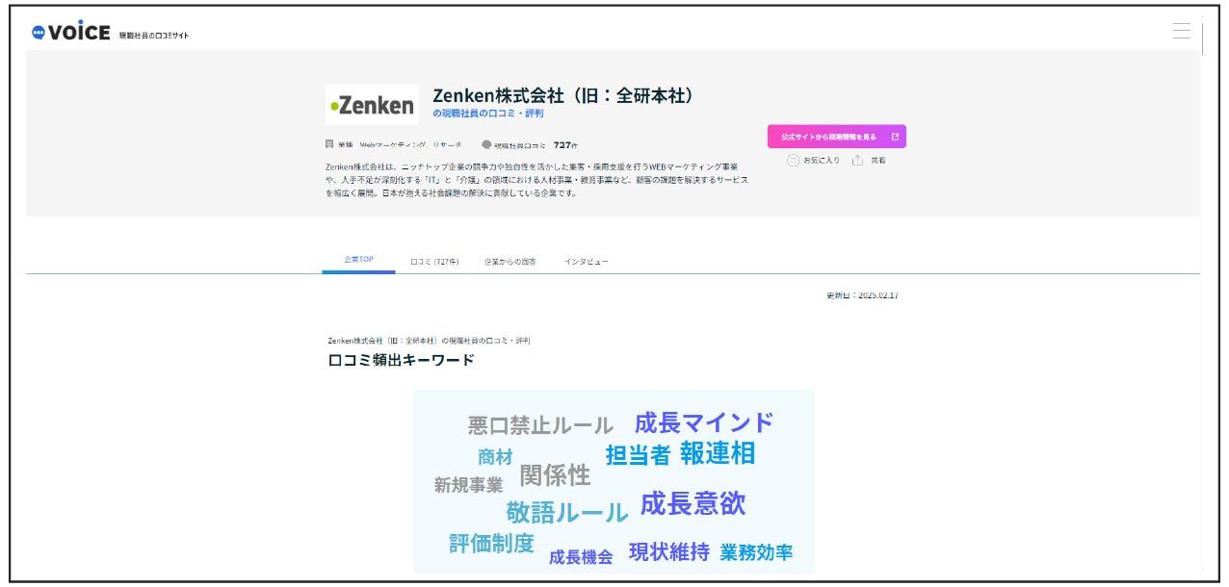The height and width of the screenshot is (587, 1229).
Task: Click the external-link icon on the pink button
Action: (x=895, y=137)
